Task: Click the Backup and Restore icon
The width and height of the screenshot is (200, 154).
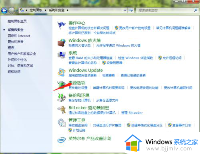Action: pyautogui.click(x=62, y=97)
